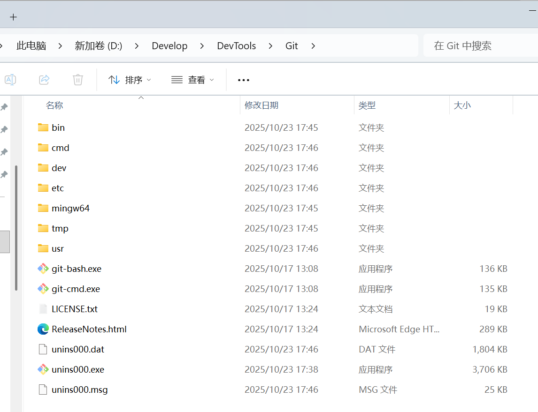
Task: Select the LICENSE.txt file icon
Action: tap(43, 309)
